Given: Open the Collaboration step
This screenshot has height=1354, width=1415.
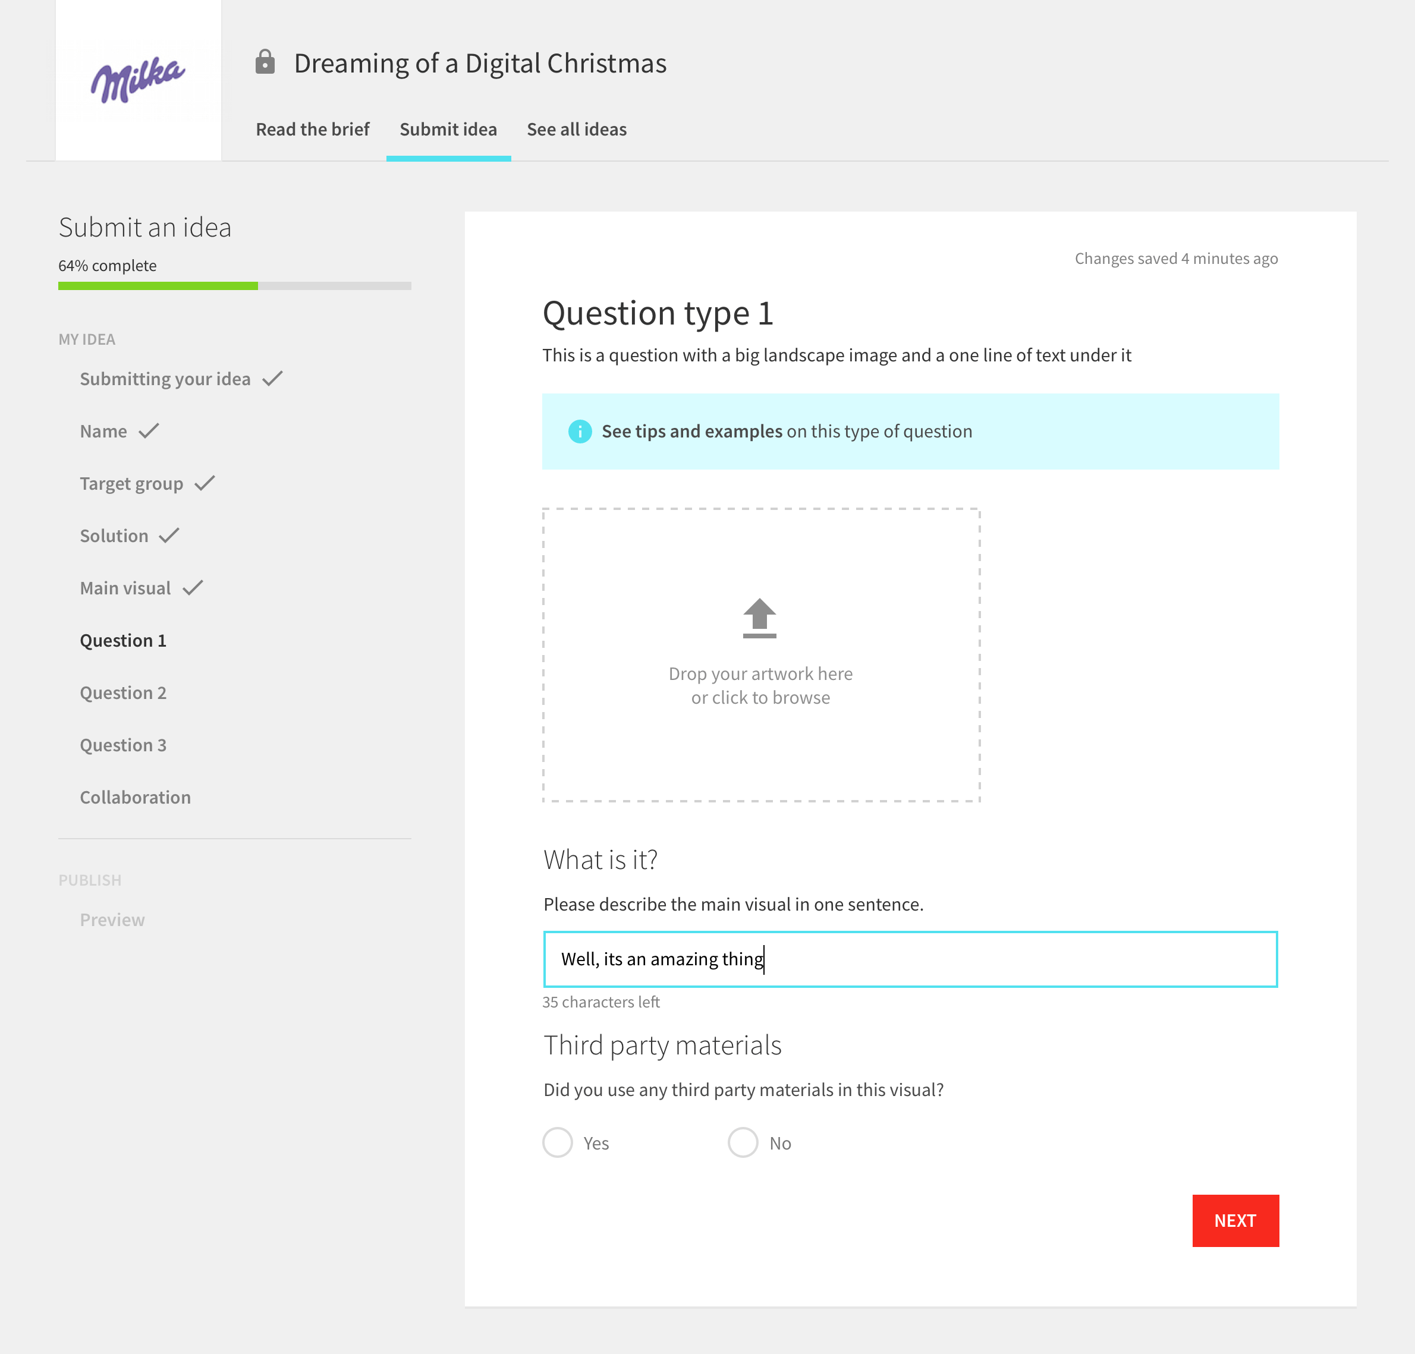Looking at the screenshot, I should [x=135, y=798].
